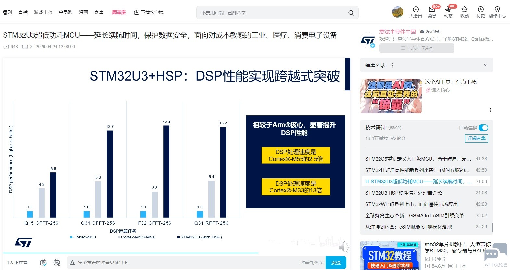Play STM32H5F/E高性能新系列来袭 playlist item
Viewport: 510px width, 270px height.
click(426, 170)
